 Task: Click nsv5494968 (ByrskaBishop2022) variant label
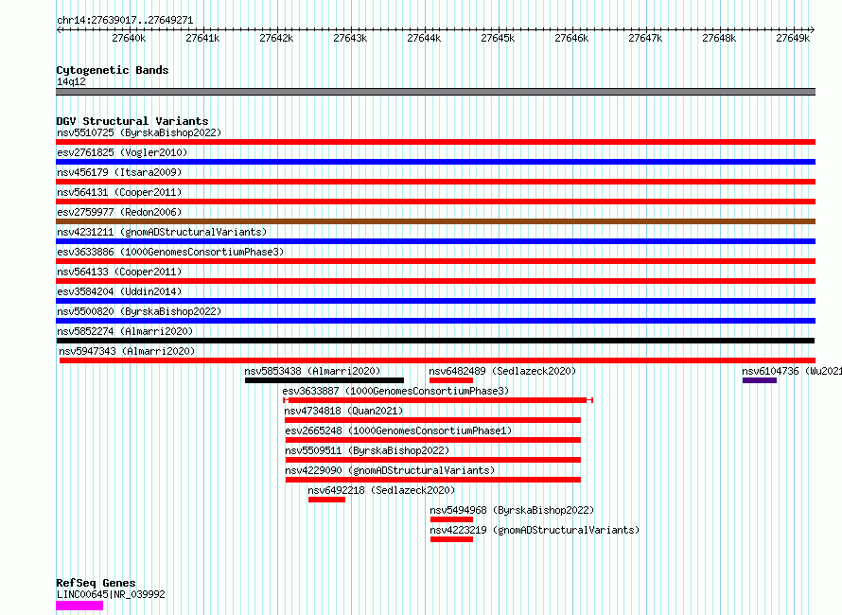point(512,510)
